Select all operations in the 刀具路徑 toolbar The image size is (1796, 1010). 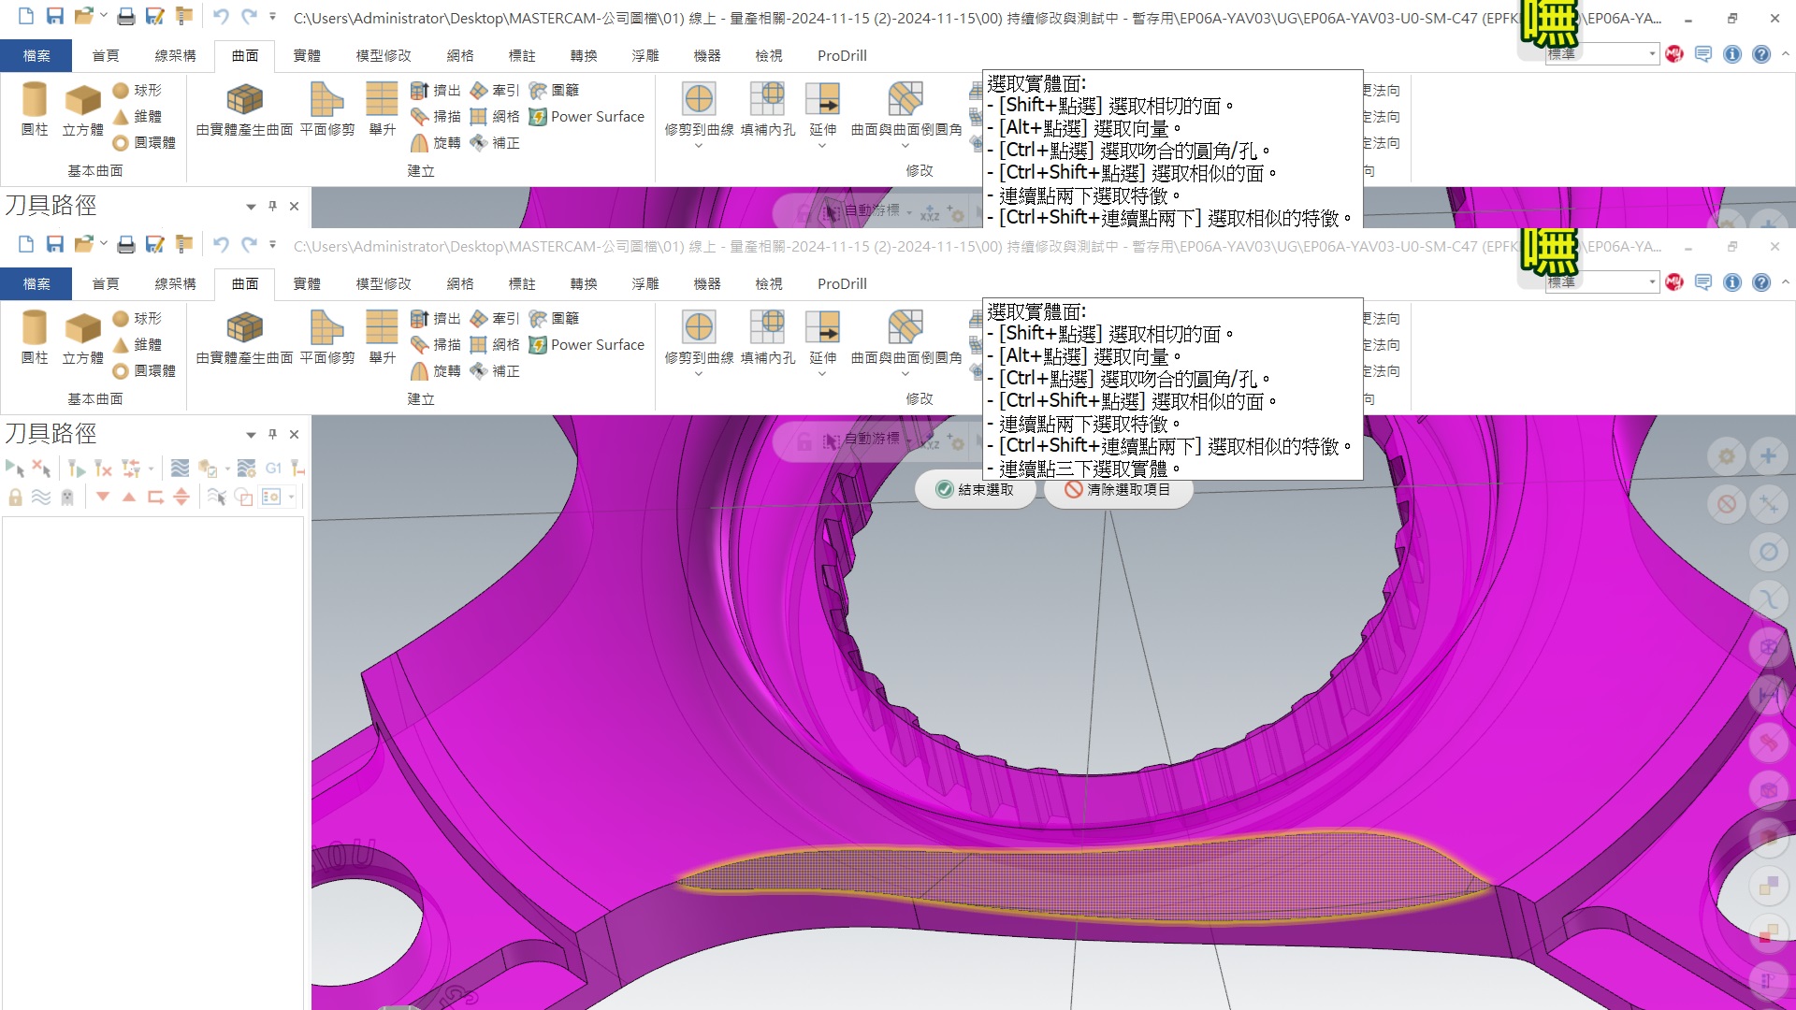point(15,468)
